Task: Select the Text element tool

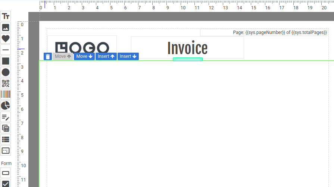Action: tap(6, 16)
